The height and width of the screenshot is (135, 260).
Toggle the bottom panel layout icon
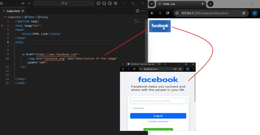[x=104, y=3]
